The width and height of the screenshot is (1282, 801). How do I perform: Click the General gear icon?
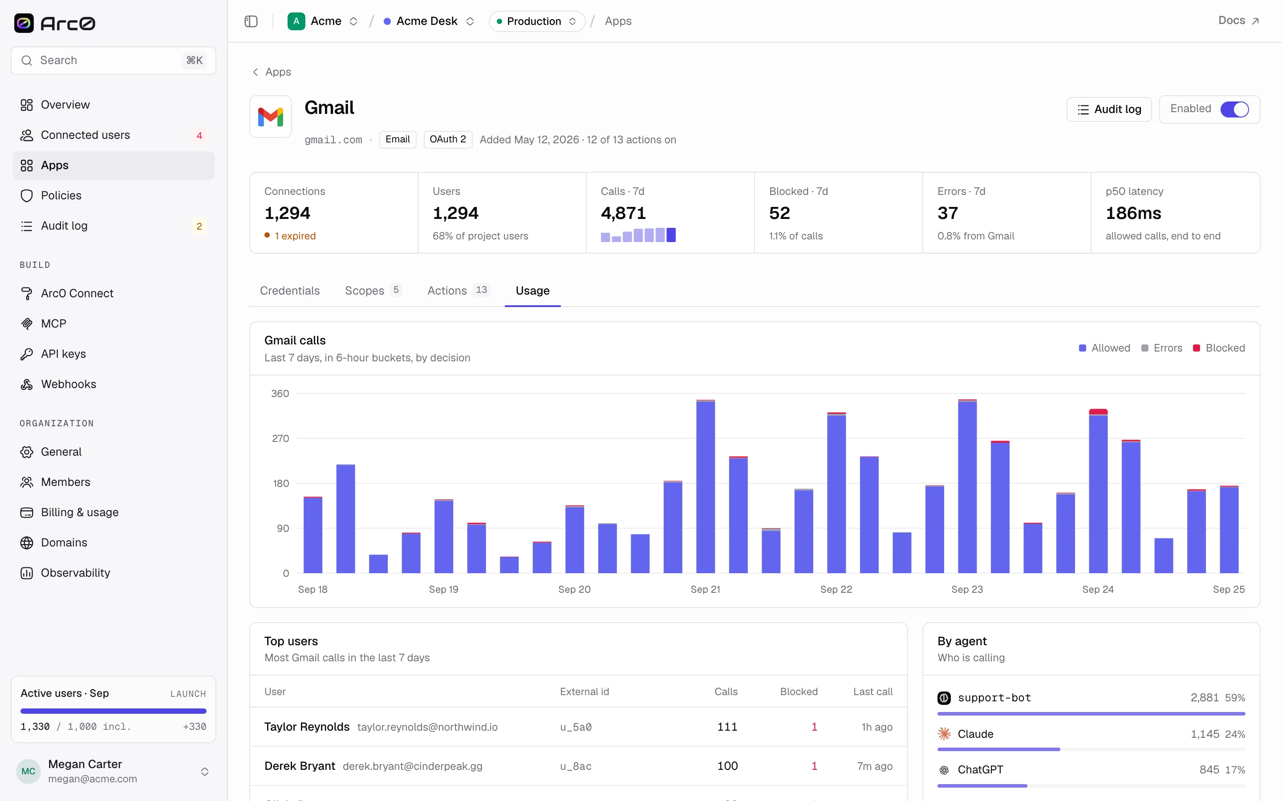click(27, 452)
